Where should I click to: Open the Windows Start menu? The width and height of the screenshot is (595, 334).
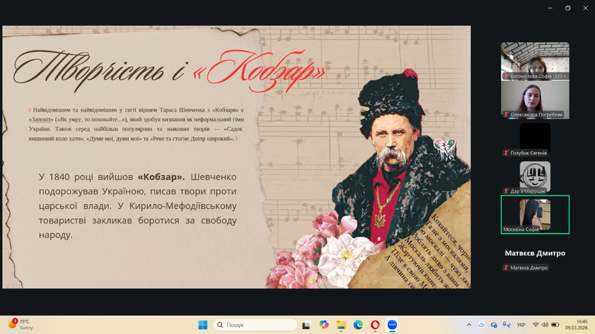coord(203,325)
